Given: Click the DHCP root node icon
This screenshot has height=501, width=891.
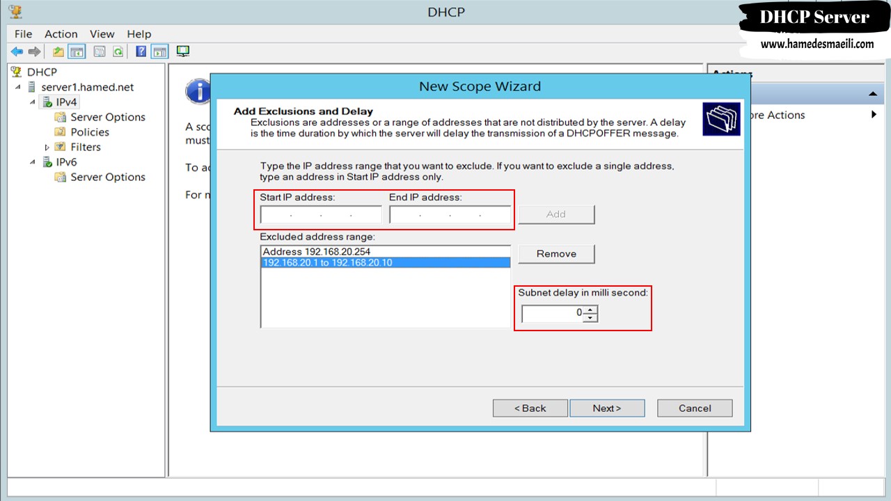Looking at the screenshot, I should pos(16,72).
